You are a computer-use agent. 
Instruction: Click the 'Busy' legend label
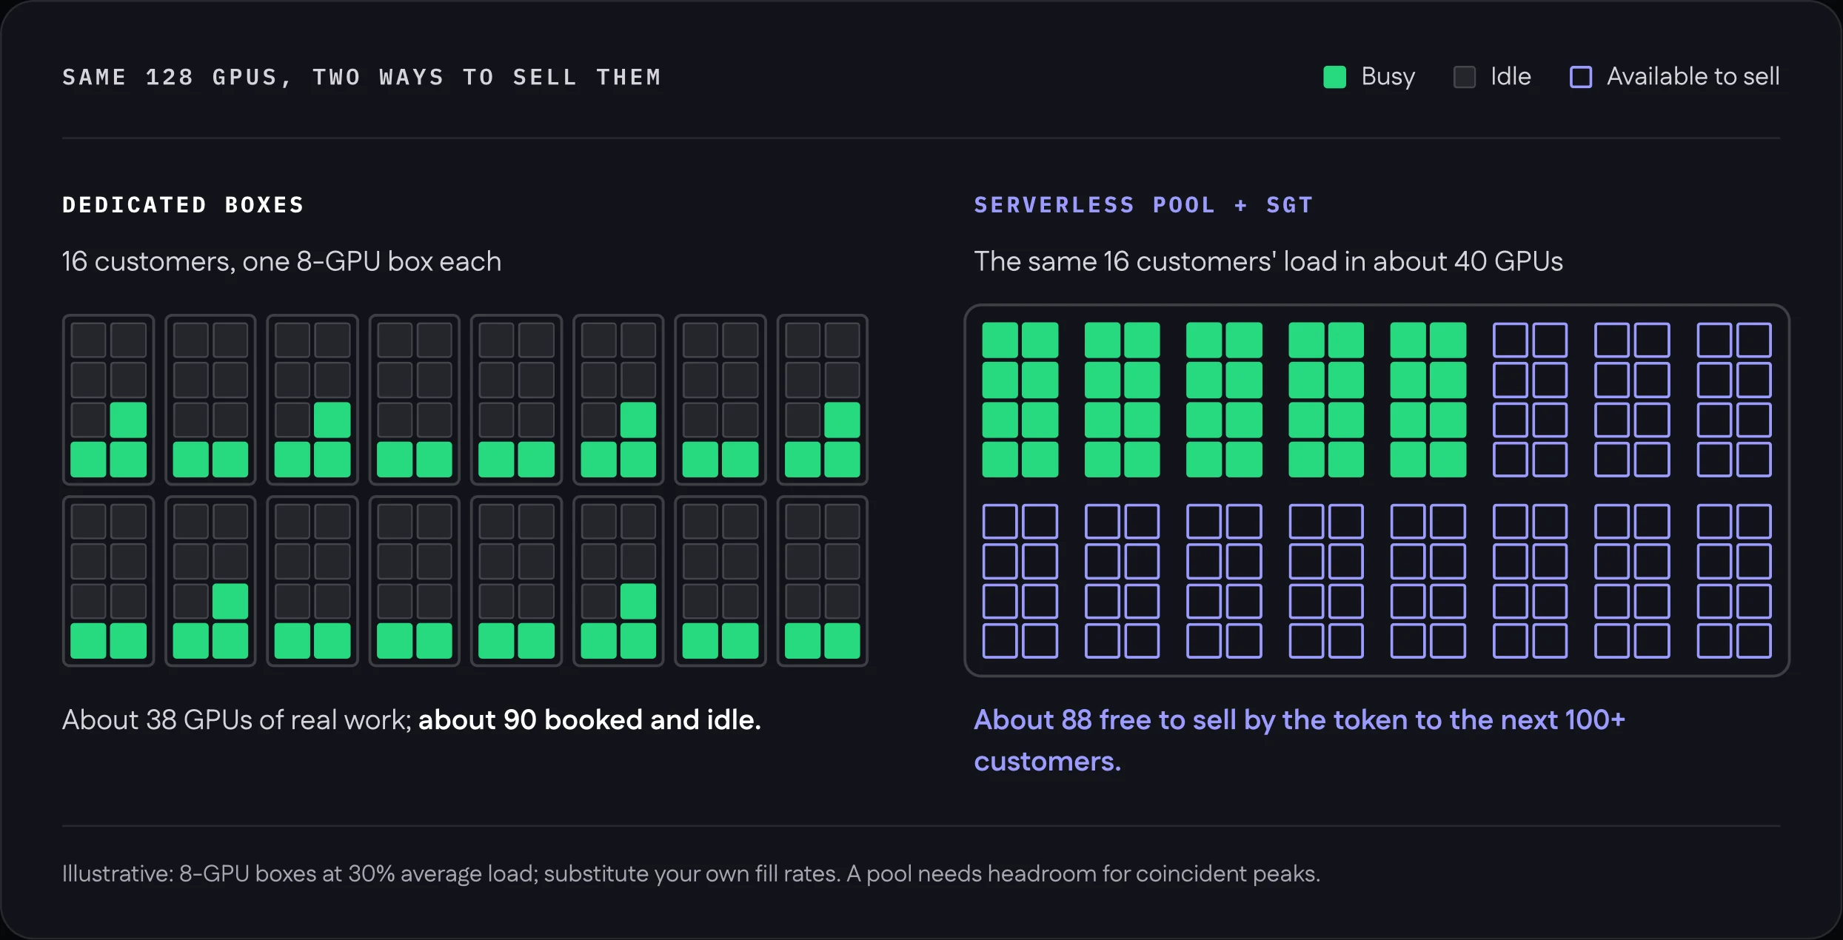[x=1388, y=76]
